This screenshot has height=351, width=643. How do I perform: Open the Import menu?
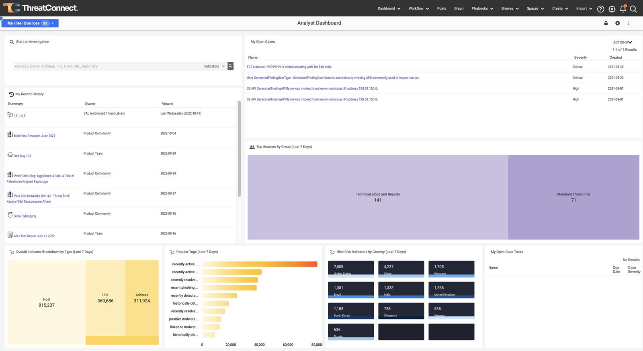584,8
